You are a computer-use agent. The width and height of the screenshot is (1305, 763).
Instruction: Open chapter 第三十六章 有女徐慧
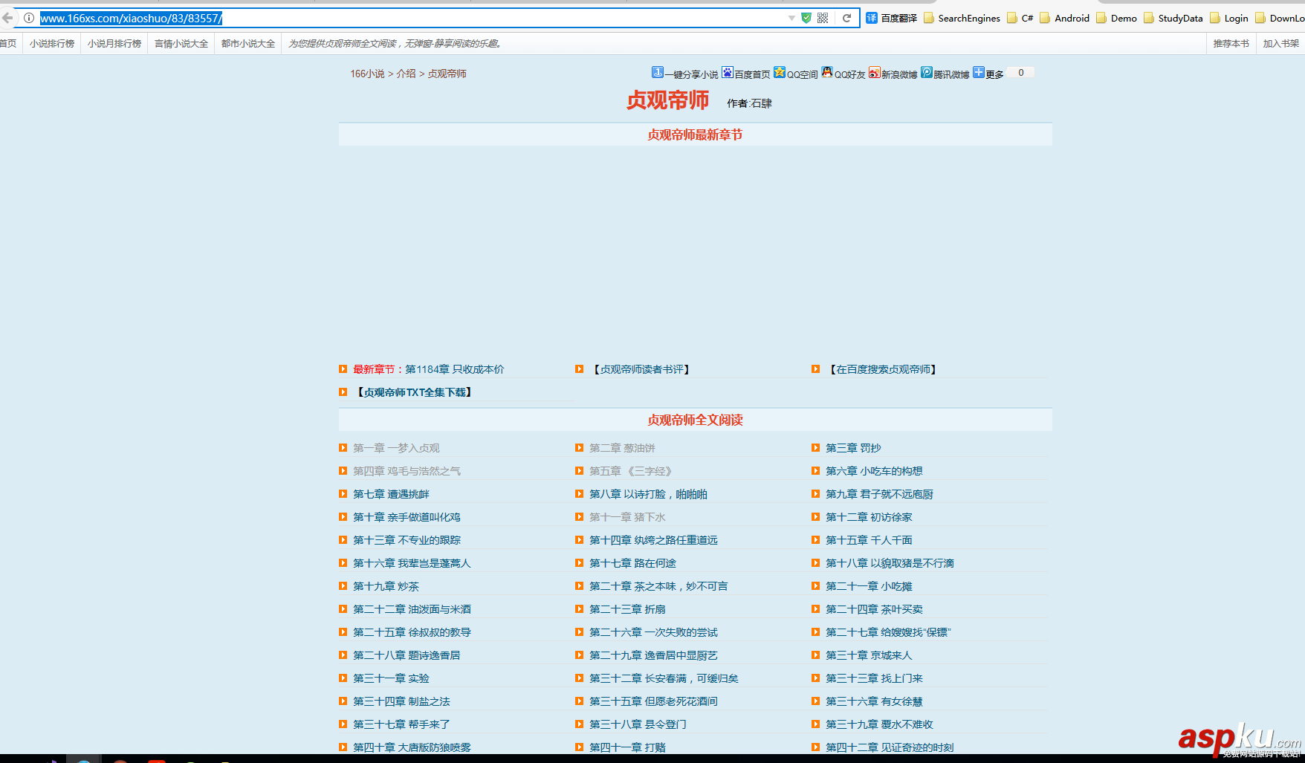[x=874, y=701]
